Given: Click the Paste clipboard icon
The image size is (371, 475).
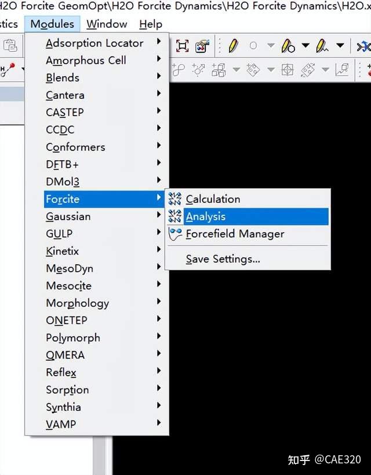Looking at the screenshot, I should click(10, 45).
